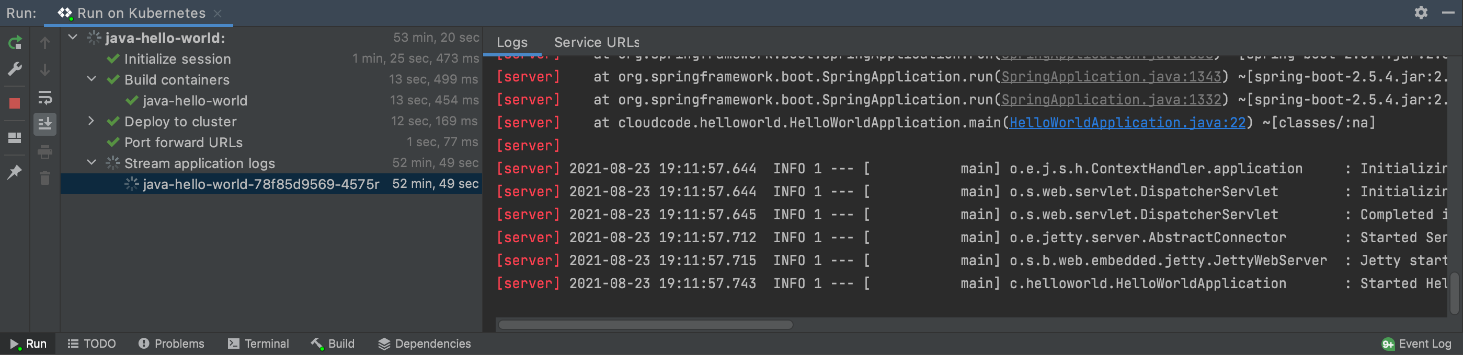The height and width of the screenshot is (355, 1463).
Task: Open tool window settings gear
Action: pos(1422,13)
